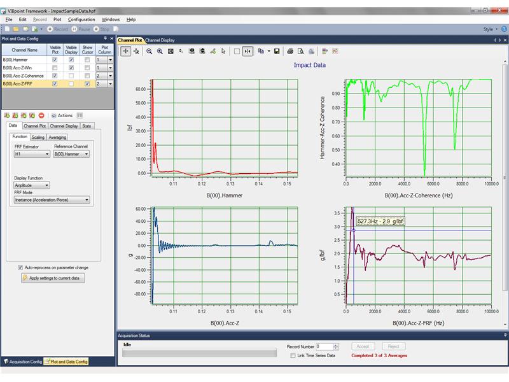Open Plot Column dropdown for B(00).Acc-Z-Coherence

[110, 76]
